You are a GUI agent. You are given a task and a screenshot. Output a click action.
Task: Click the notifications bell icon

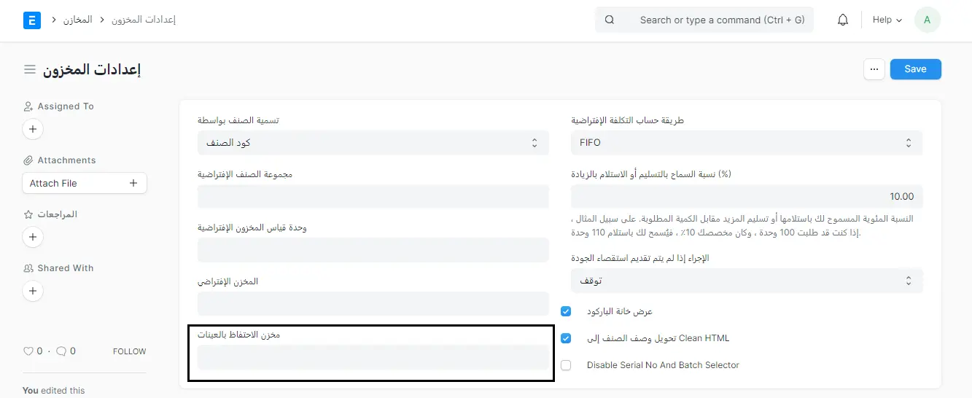point(843,20)
